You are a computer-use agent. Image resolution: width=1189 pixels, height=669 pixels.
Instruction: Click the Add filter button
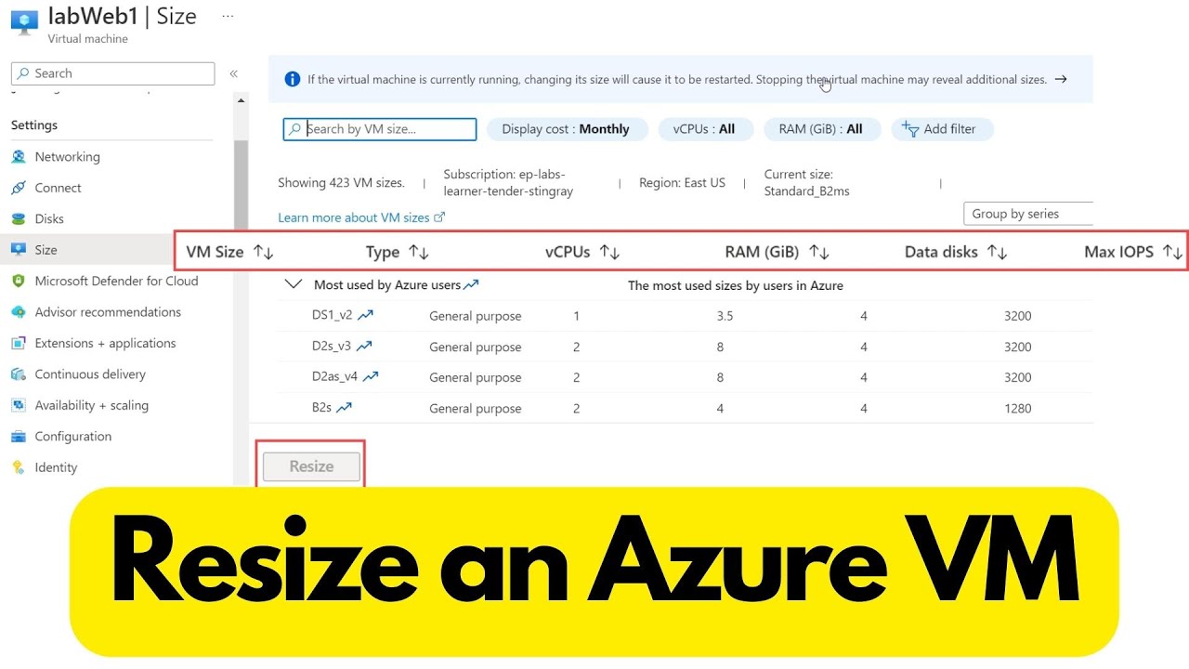942,129
